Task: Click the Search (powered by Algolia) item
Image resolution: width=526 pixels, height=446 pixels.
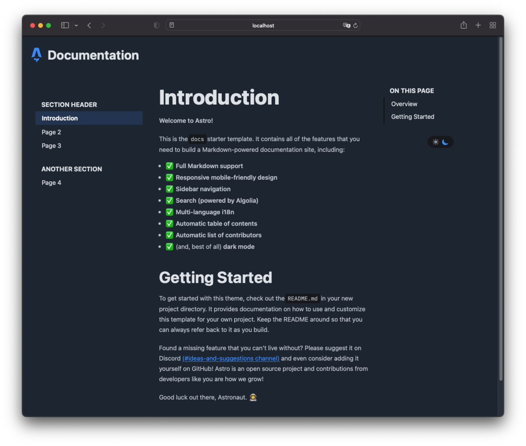Action: point(217,201)
